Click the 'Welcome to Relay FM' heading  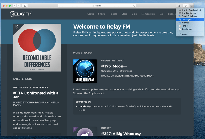click(x=102, y=27)
